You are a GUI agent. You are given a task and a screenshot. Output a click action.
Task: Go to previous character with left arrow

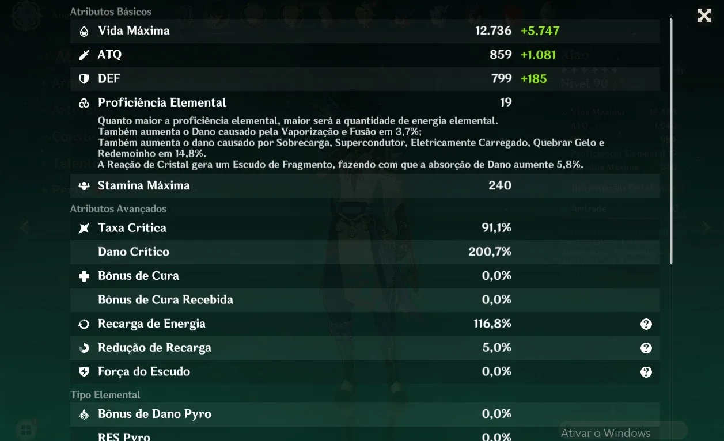(24, 227)
